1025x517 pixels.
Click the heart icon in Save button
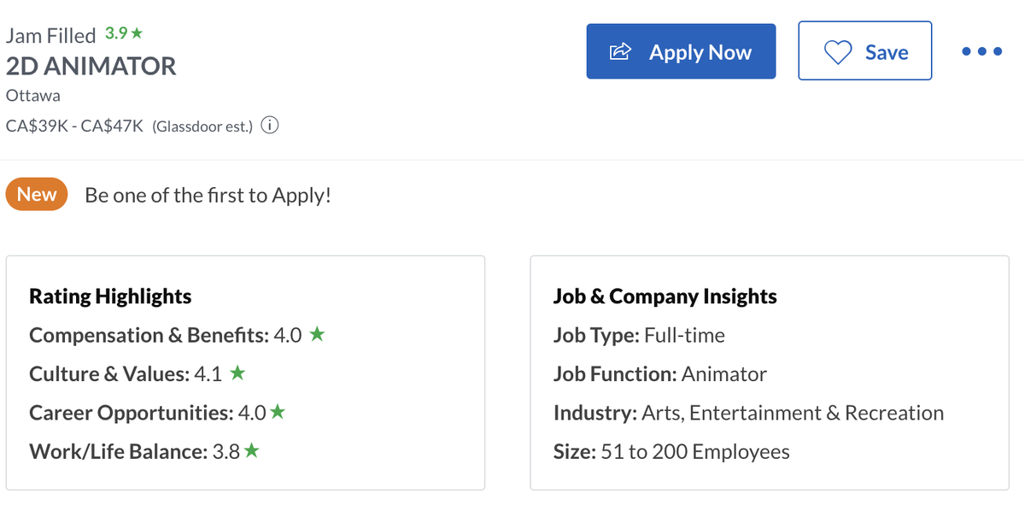[x=837, y=52]
